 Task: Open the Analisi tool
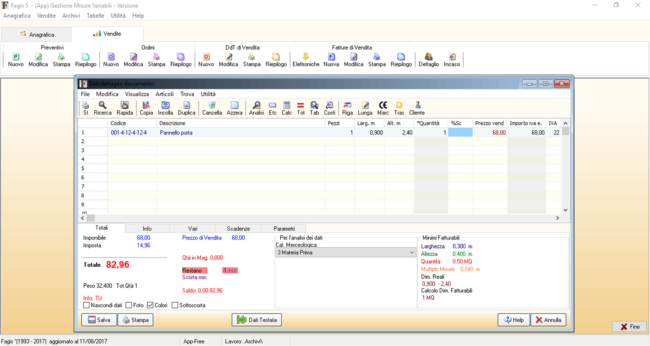(x=256, y=108)
